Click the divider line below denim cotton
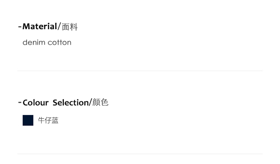 point(140,71)
